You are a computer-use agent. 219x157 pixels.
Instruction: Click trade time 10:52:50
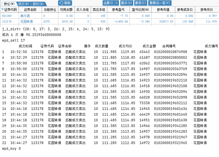[x=19, y=52]
